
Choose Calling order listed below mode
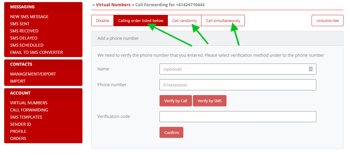pos(140,21)
